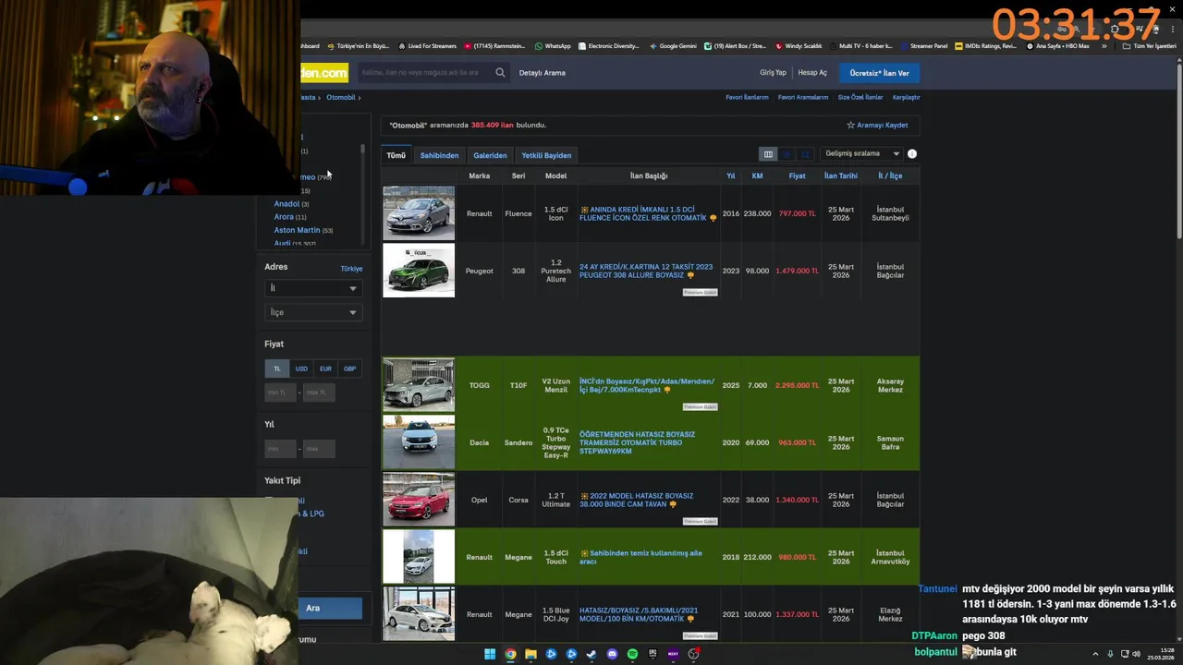Image resolution: width=1183 pixels, height=665 pixels.
Task: Open Spotify from the taskbar
Action: pyautogui.click(x=632, y=654)
